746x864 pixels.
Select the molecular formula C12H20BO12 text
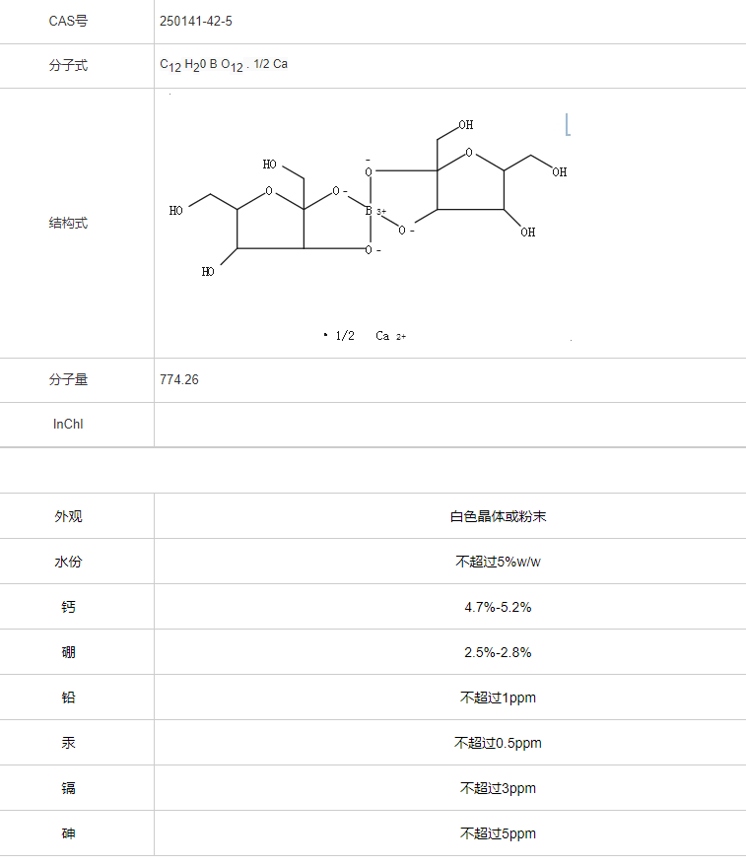point(224,65)
